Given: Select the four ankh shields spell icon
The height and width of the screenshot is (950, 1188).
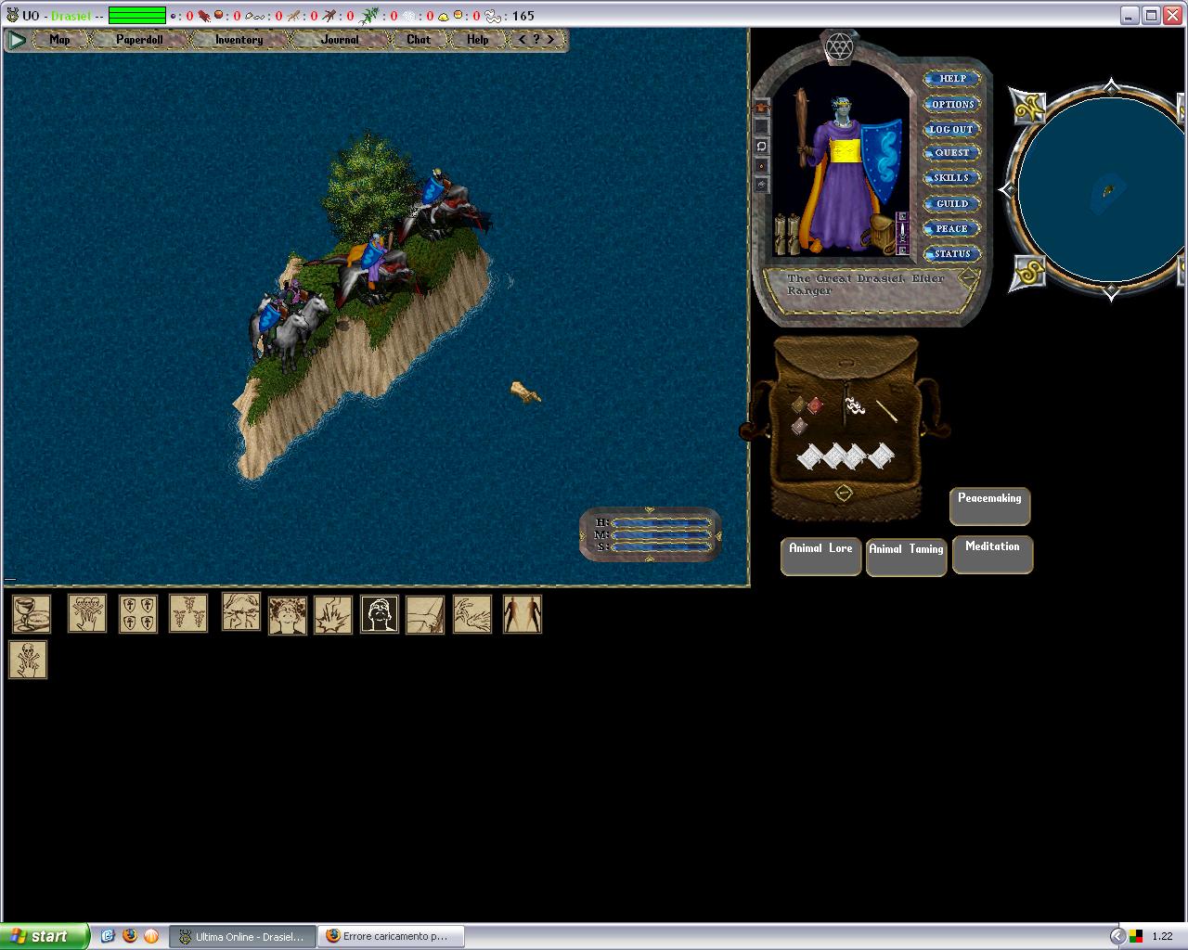Looking at the screenshot, I should [x=138, y=614].
